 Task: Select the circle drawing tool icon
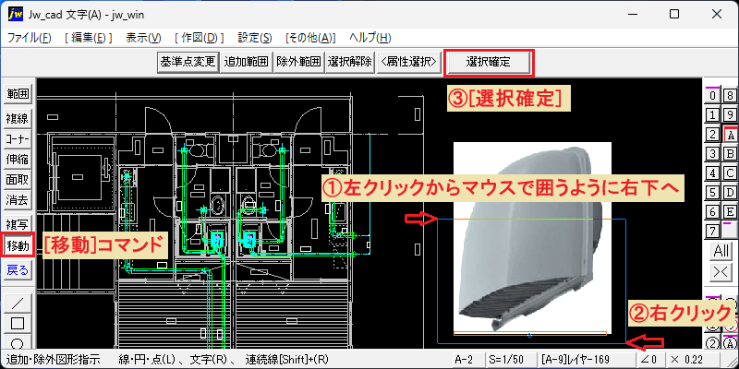tap(18, 341)
